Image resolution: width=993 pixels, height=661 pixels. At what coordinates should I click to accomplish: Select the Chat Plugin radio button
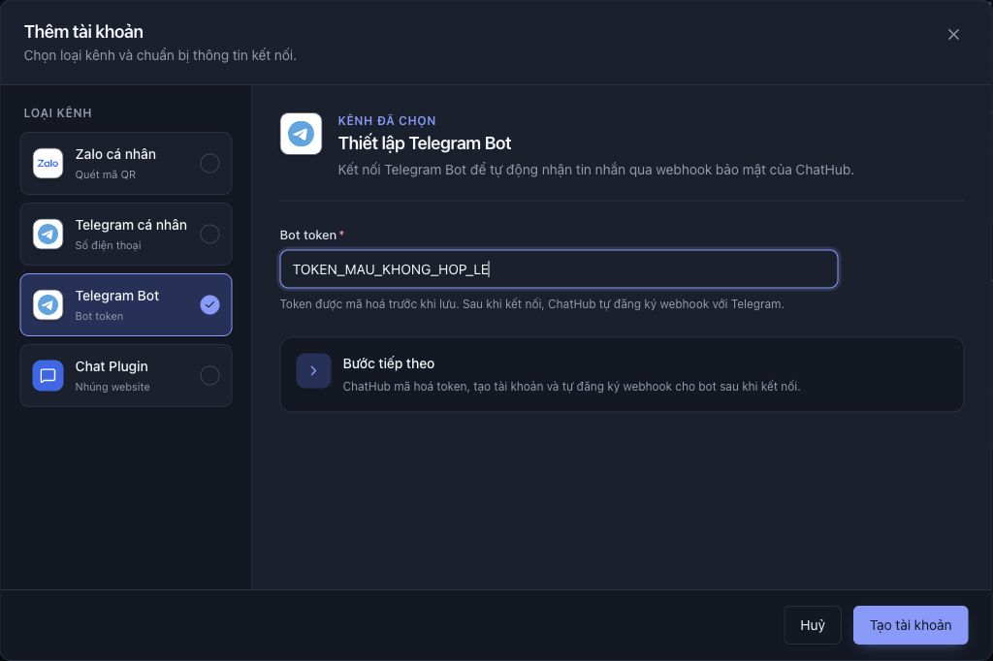tap(209, 376)
